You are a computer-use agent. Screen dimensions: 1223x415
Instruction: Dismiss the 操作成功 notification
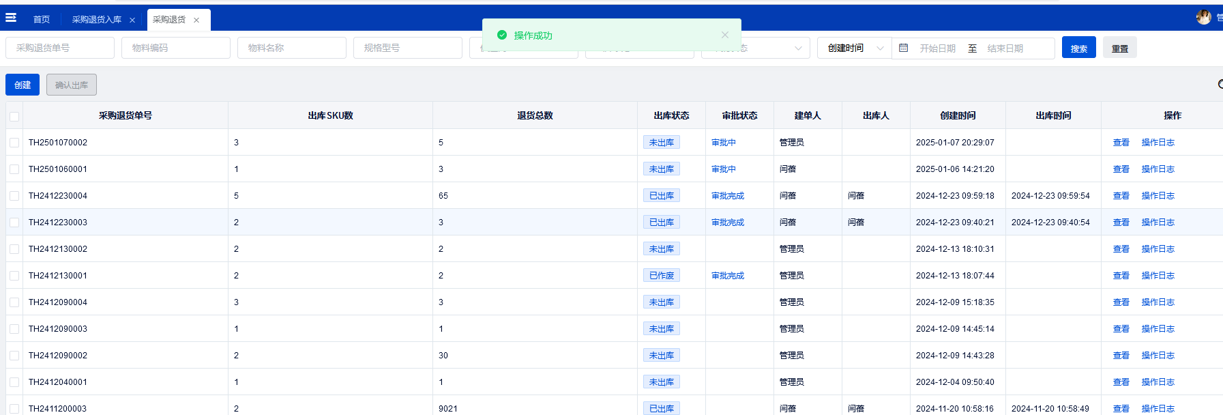tap(725, 35)
